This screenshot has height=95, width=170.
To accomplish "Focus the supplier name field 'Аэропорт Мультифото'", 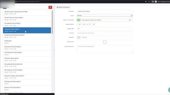I will tap(105, 11).
